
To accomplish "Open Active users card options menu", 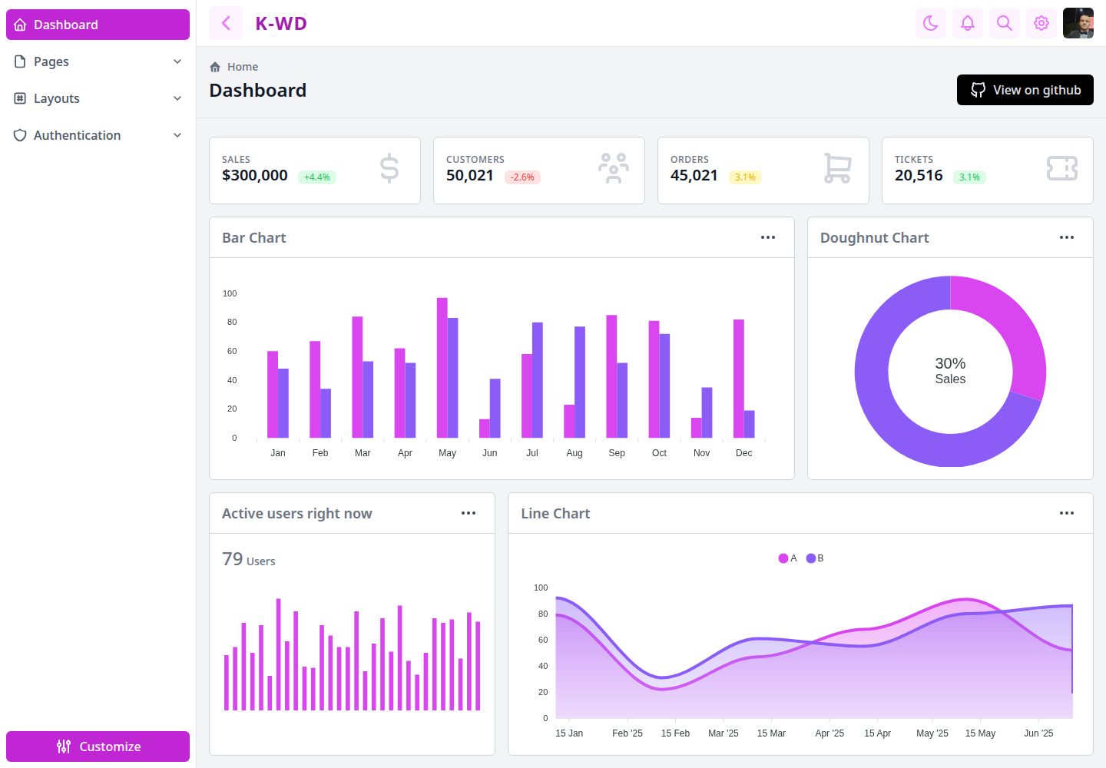I will (469, 513).
